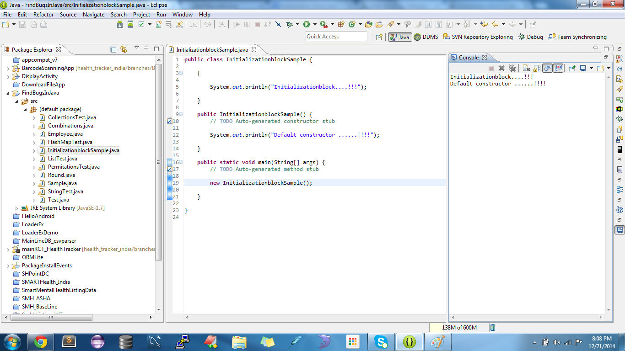
Task: Open the Window menu
Action: pyautogui.click(x=183, y=15)
